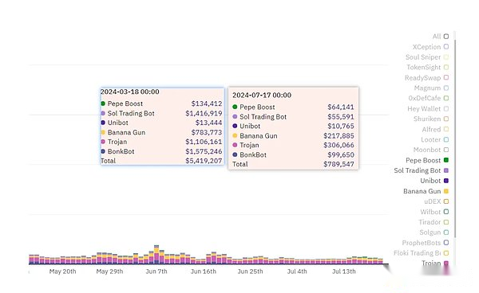The image size is (479, 293).
Task: Select the Banana Gun legend label
Action: coord(422,191)
